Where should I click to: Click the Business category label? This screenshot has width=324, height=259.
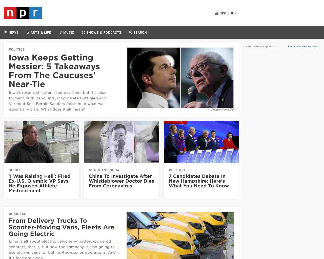[x=17, y=214]
